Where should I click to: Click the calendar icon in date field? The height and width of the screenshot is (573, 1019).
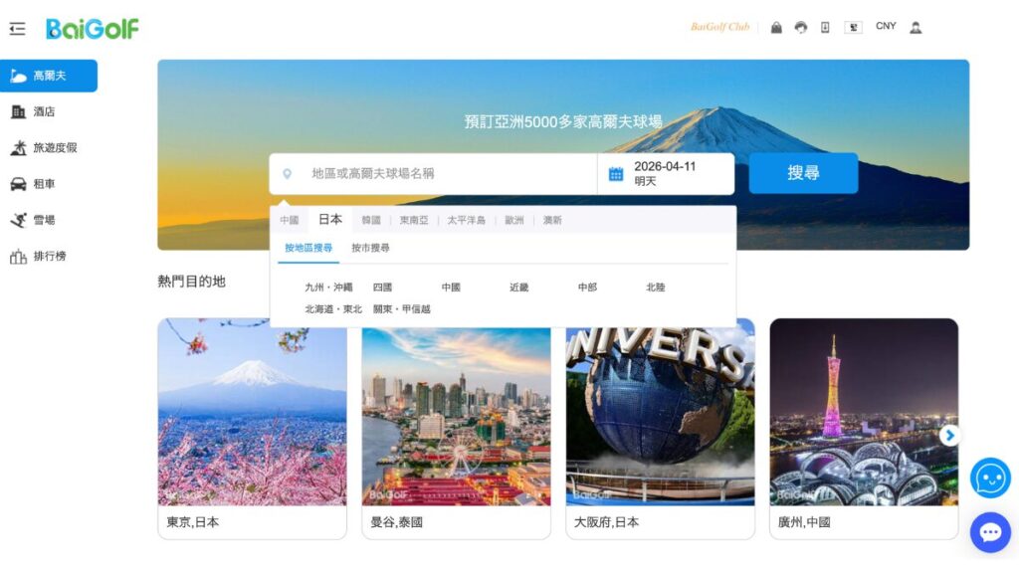click(x=616, y=174)
